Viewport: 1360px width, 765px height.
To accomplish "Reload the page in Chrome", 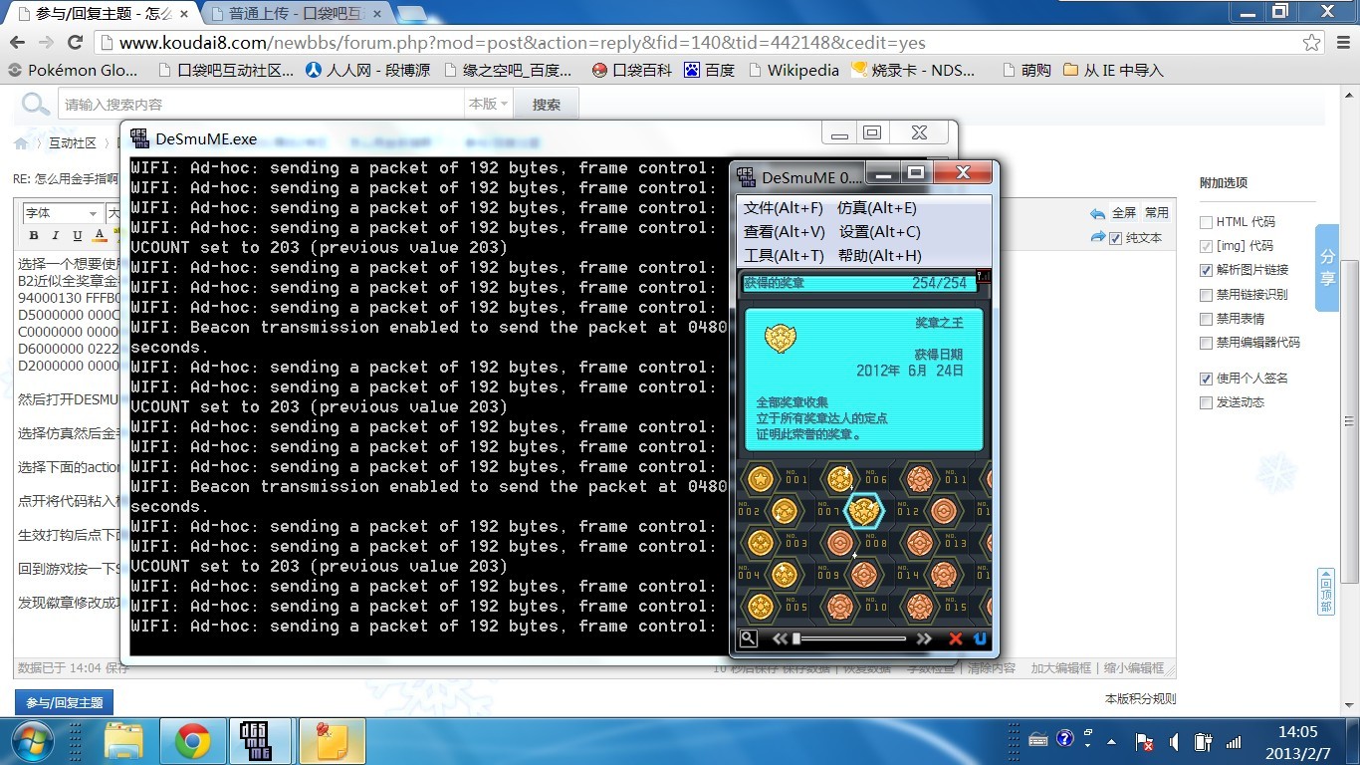I will tap(75, 43).
